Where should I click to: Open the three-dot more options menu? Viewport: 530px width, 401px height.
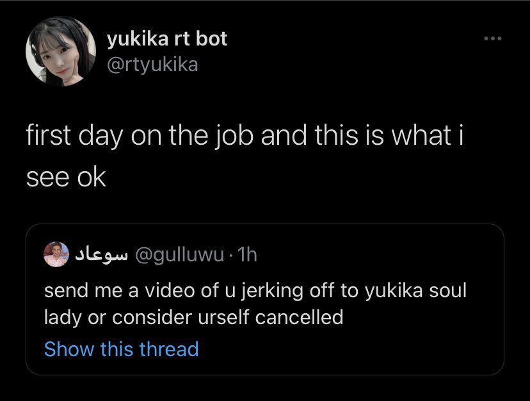[493, 39]
